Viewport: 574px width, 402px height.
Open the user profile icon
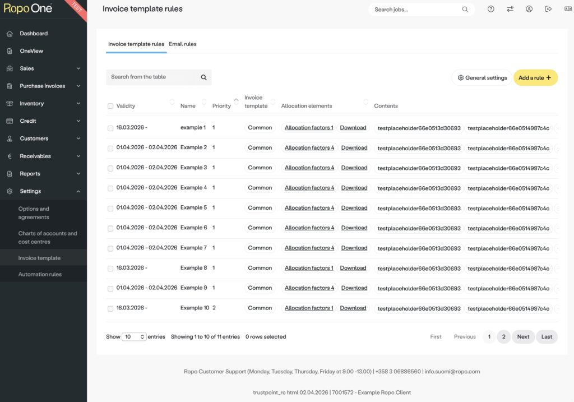[529, 9]
